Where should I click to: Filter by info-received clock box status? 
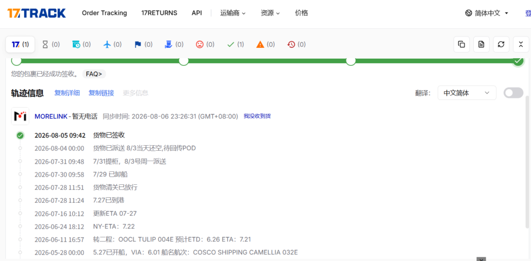coord(81,44)
